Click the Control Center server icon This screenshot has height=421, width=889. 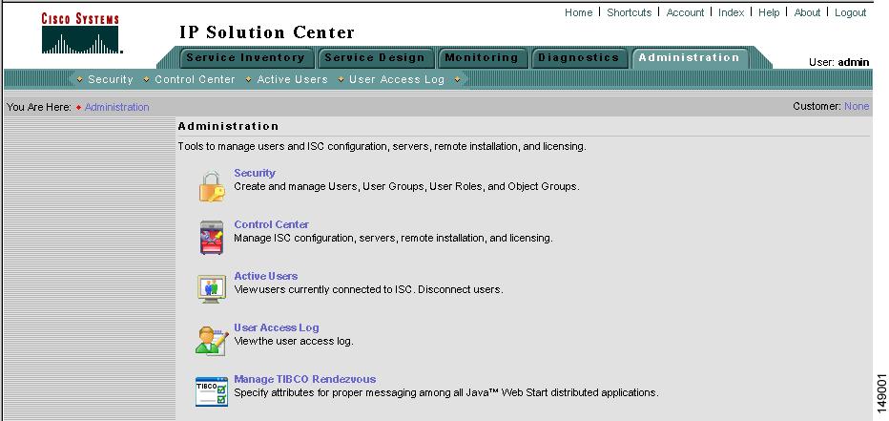[x=212, y=237]
